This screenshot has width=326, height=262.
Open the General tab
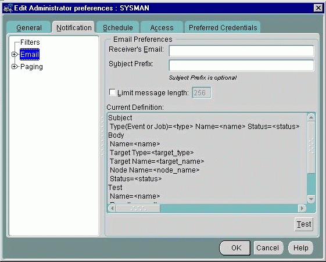(x=29, y=27)
